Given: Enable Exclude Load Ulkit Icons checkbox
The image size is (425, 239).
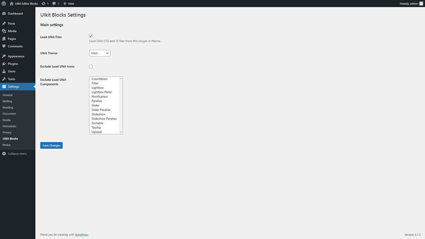Looking at the screenshot, I should (x=91, y=67).
